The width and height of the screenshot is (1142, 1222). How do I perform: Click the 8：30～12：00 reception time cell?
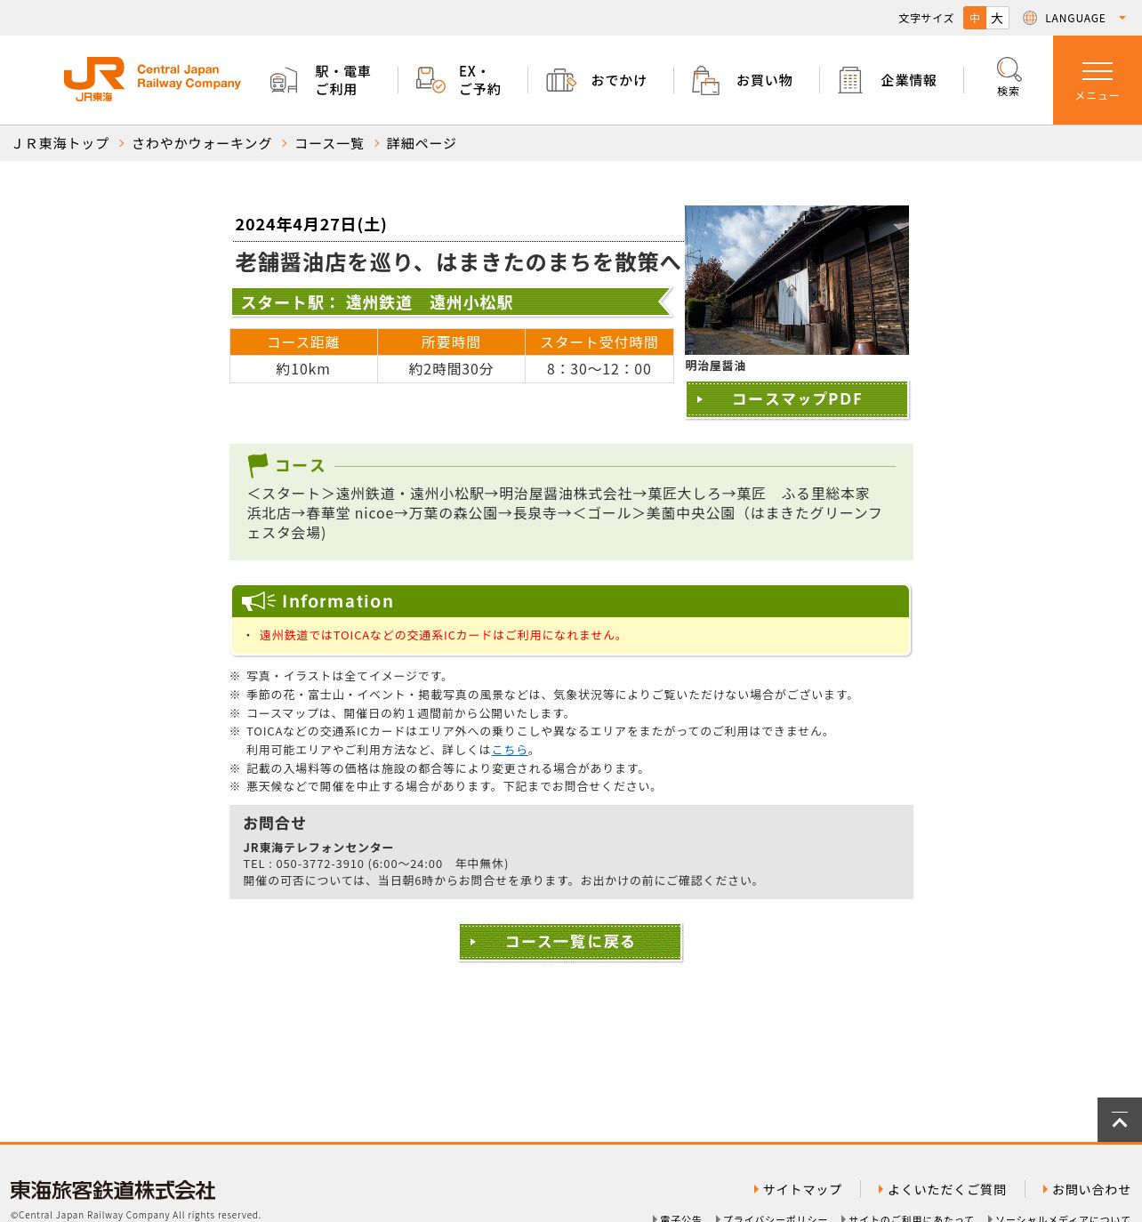599,369
